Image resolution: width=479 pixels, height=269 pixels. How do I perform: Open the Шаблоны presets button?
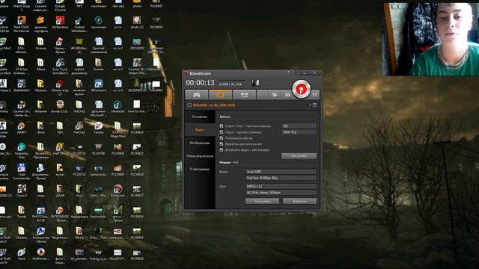[x=299, y=201]
